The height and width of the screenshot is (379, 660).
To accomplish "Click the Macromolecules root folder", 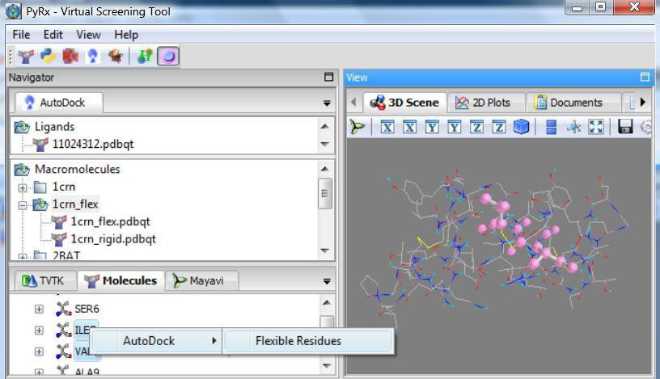I will [78, 169].
